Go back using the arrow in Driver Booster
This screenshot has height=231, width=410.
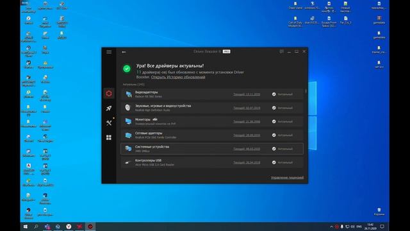pyautogui.click(x=124, y=52)
